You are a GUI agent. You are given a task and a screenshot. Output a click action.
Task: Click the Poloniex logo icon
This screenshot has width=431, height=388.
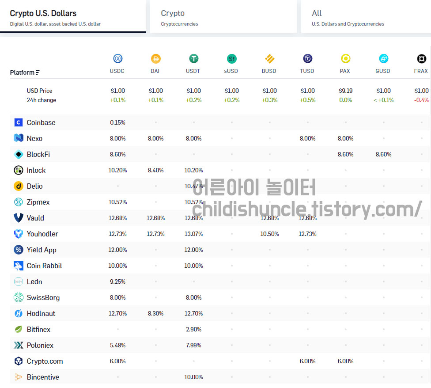(19, 345)
